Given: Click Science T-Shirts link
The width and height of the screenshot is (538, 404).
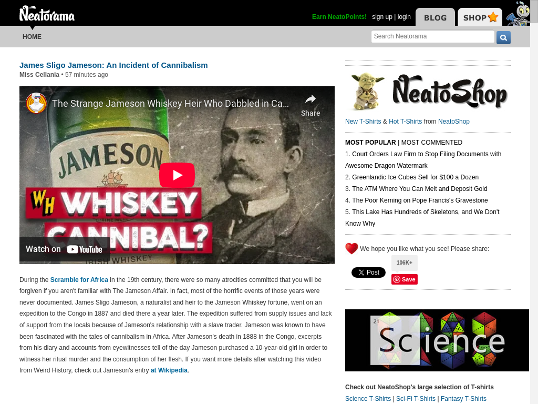Looking at the screenshot, I should click(x=368, y=399).
